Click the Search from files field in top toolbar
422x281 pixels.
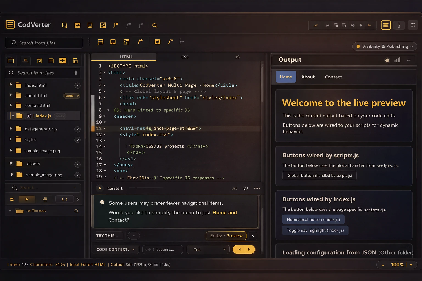pyautogui.click(x=44, y=43)
